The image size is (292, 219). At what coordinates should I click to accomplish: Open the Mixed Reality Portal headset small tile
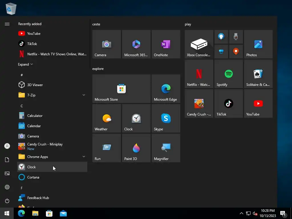[x=221, y=52]
